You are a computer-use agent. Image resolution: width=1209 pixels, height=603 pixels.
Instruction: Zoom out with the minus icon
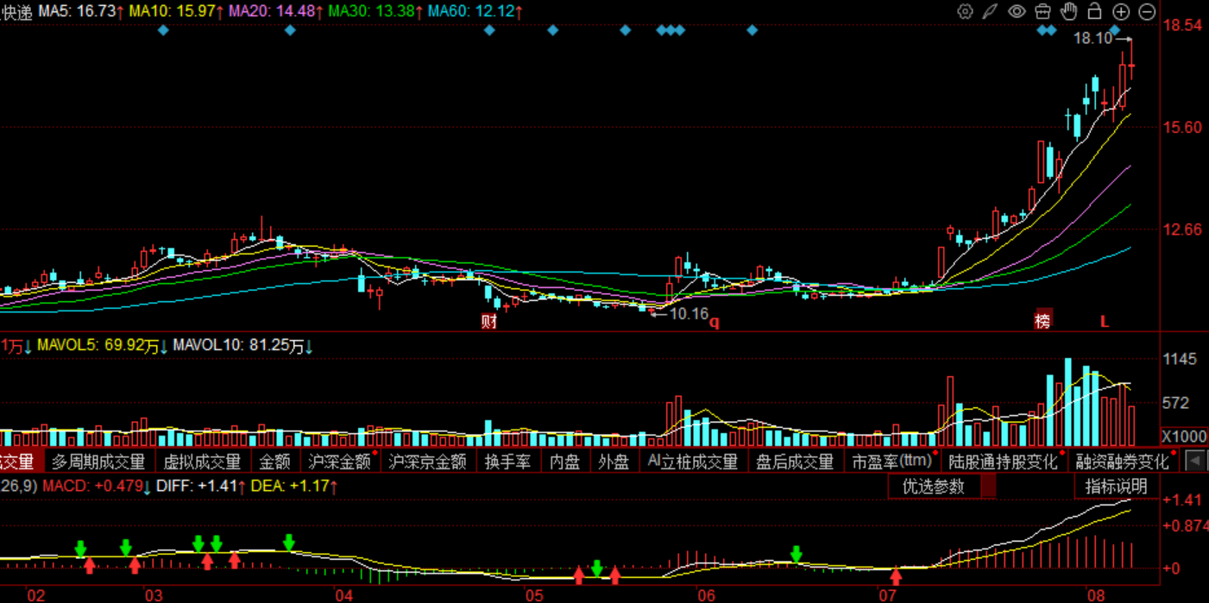point(1147,11)
